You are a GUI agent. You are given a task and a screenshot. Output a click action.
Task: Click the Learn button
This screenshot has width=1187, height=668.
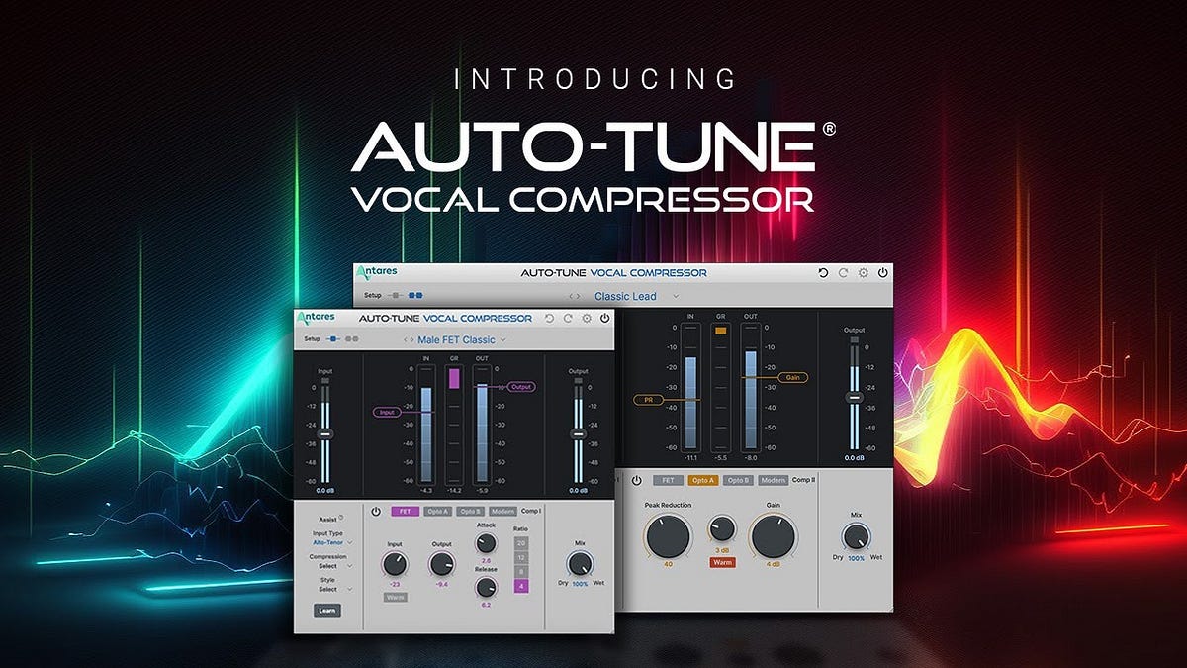[327, 611]
